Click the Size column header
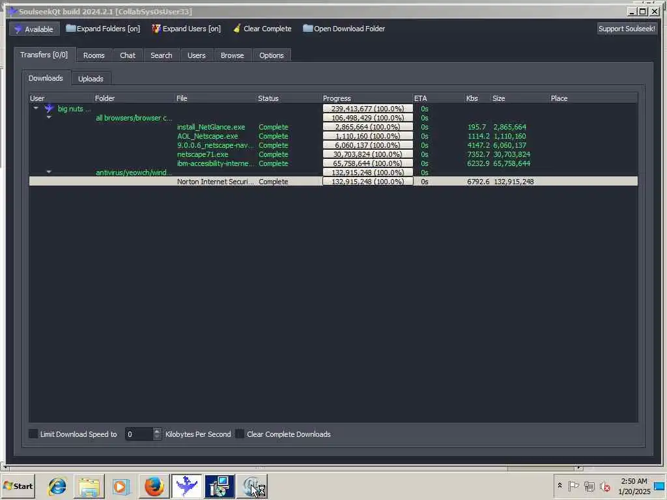The width and height of the screenshot is (667, 500). 519,98
